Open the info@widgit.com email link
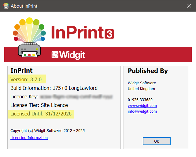This screenshot has width=196, height=157. 142,111
